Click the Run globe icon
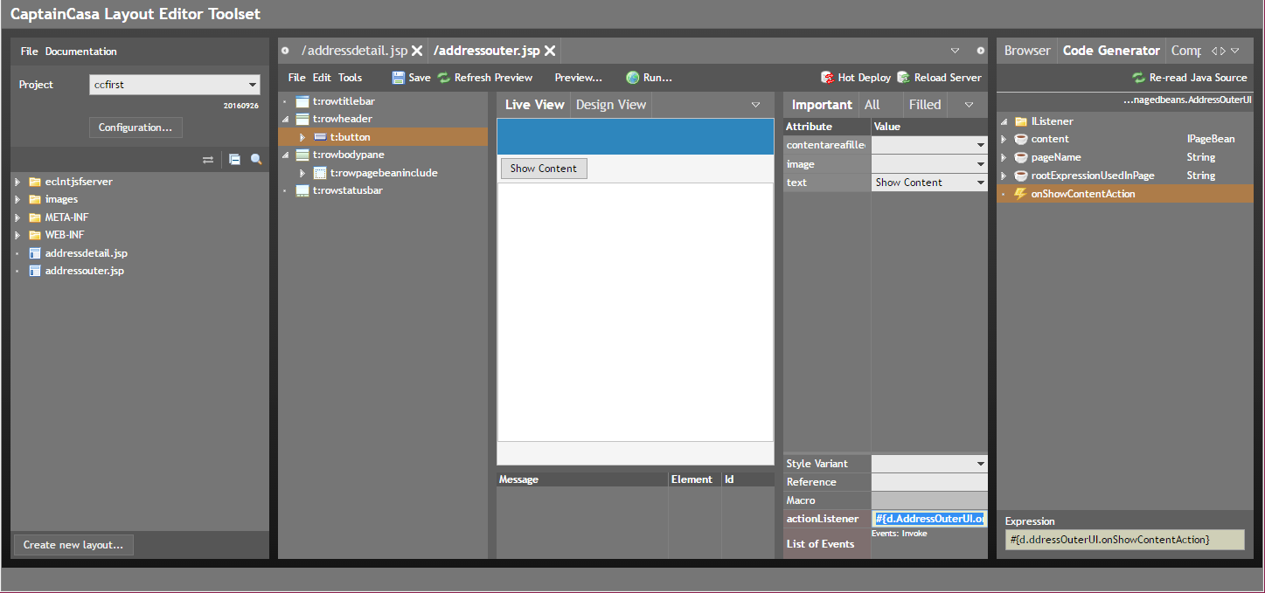 [x=633, y=78]
